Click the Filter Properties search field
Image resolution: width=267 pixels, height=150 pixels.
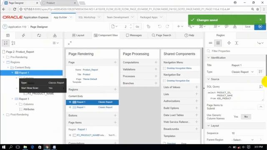pyautogui.click(x=236, y=51)
